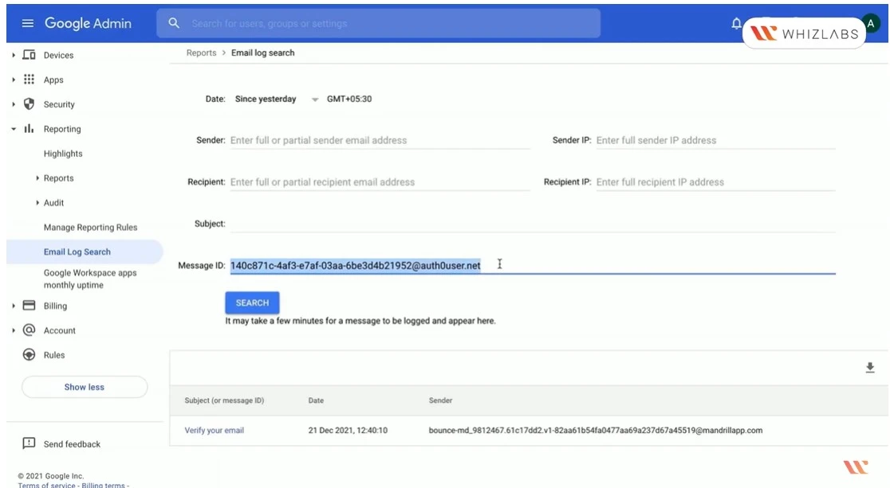Go to Reports breadcrumb link
Viewport: 890px width, 488px height.
click(x=202, y=53)
